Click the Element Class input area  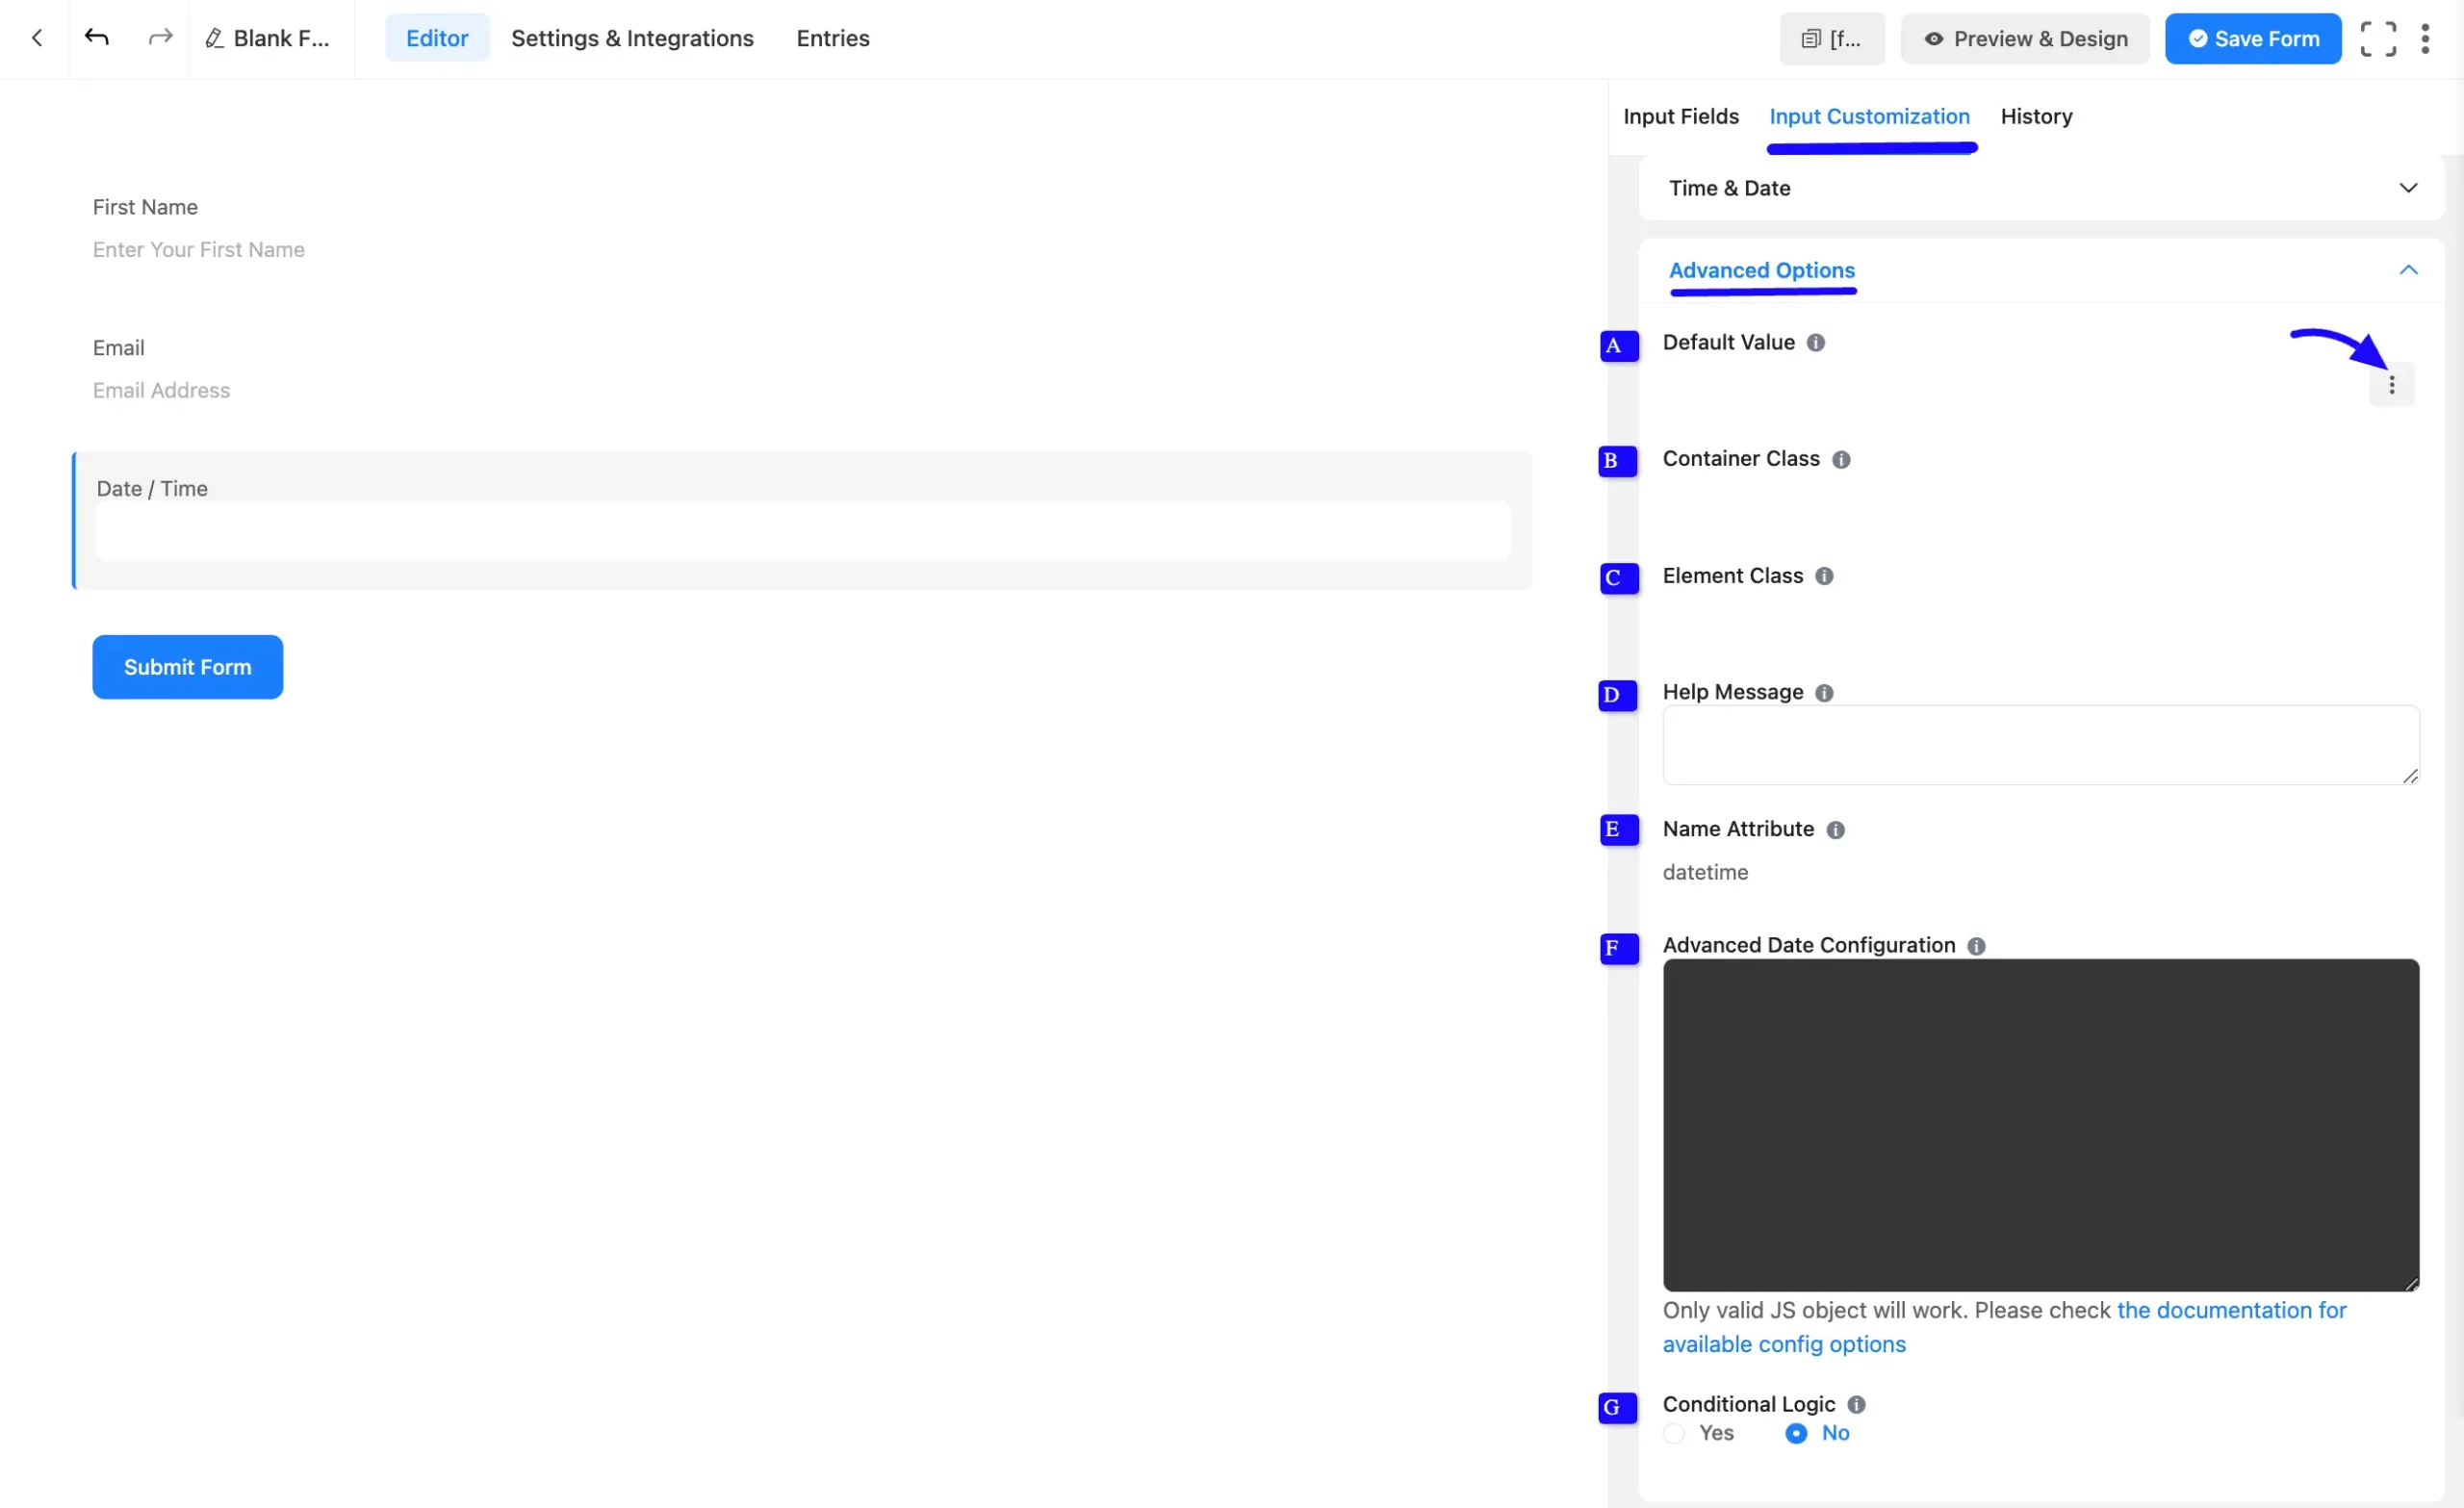2040,619
